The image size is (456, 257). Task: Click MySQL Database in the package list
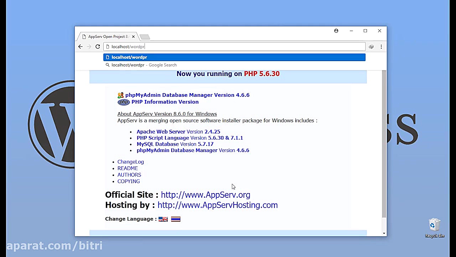click(x=158, y=144)
